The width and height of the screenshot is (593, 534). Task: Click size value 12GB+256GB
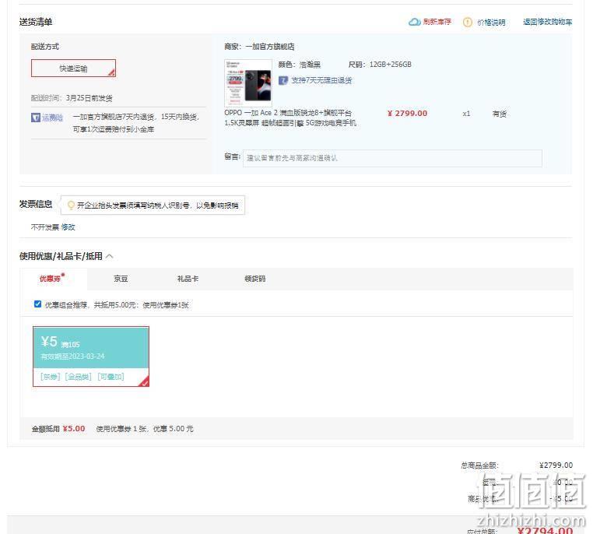pyautogui.click(x=391, y=65)
